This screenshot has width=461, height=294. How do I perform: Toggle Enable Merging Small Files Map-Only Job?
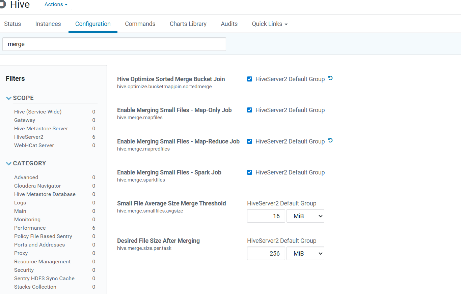pos(249,110)
